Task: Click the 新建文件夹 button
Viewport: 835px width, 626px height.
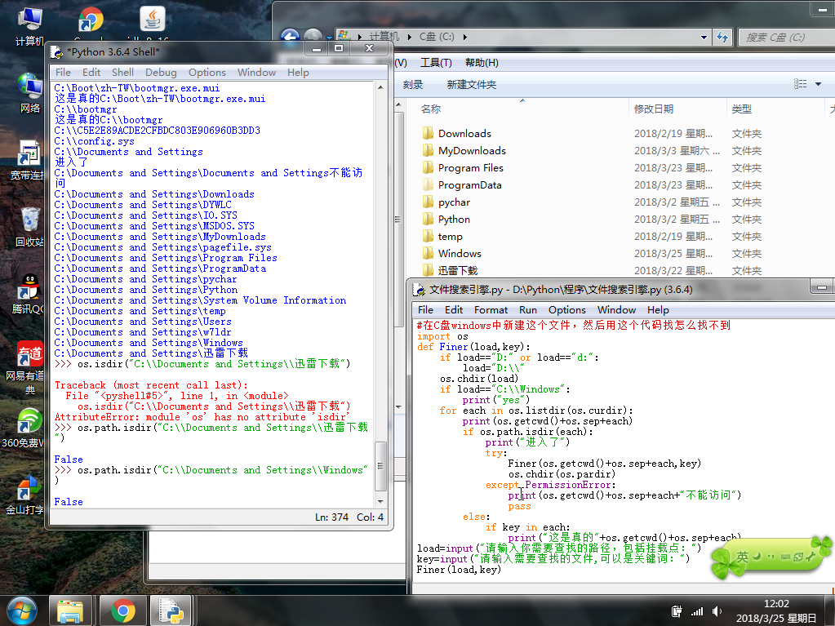Action: 471,85
